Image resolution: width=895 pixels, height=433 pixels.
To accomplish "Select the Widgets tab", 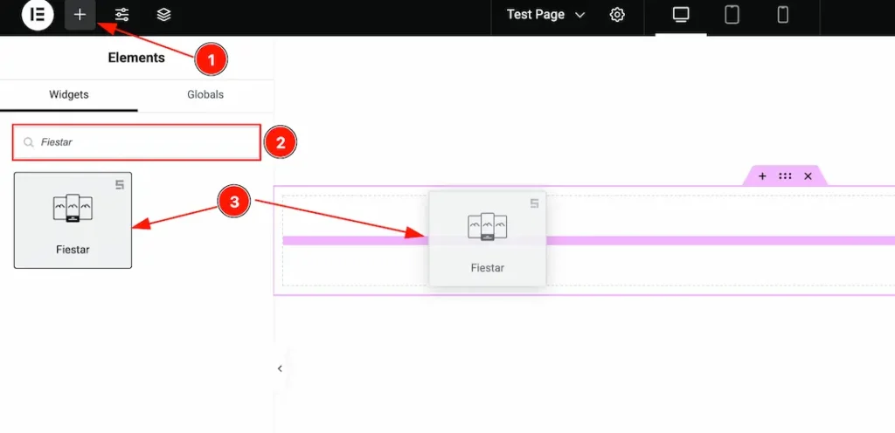I will click(69, 94).
